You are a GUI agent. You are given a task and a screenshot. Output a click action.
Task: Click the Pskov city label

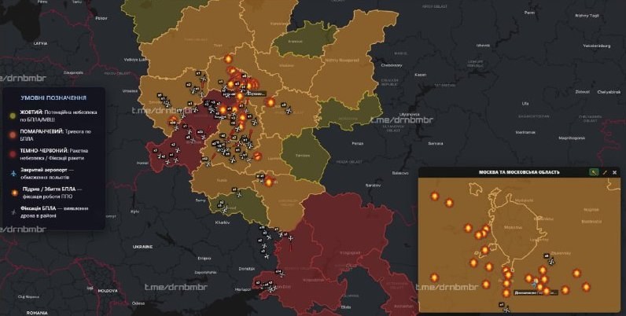click(x=101, y=18)
